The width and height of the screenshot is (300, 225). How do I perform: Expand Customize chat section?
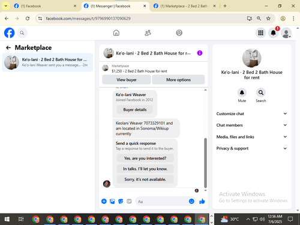click(251, 114)
